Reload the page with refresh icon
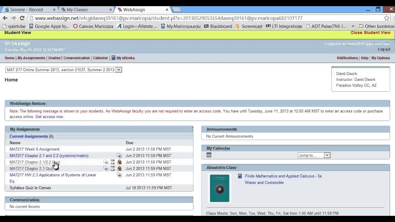This screenshot has width=395, height=222. click(22, 18)
